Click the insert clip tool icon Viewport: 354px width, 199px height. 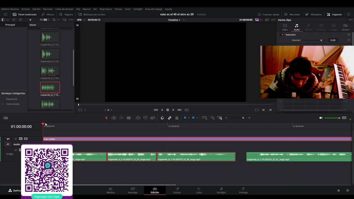pos(138,118)
